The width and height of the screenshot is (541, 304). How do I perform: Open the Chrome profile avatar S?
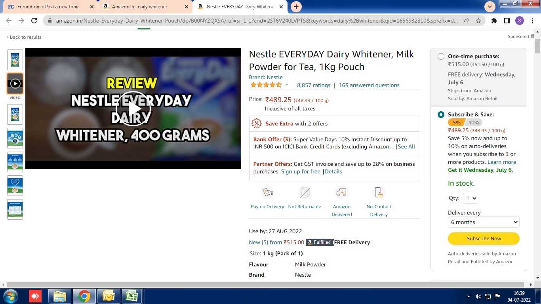519,21
